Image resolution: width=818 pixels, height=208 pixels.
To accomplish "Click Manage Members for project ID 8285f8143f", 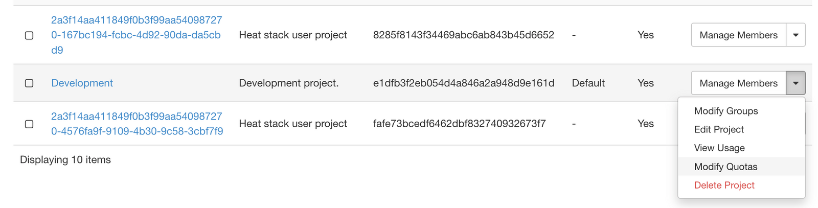I will 738,35.
